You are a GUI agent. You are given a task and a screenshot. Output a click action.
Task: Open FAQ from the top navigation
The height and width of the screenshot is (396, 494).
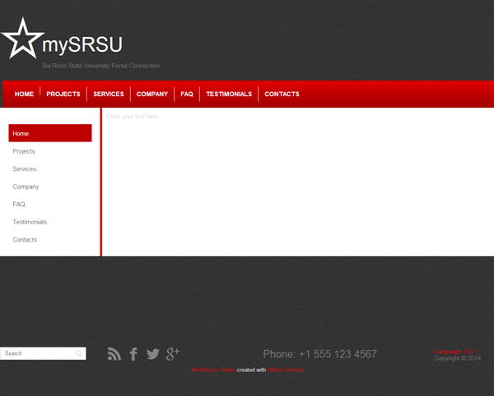[x=187, y=94]
